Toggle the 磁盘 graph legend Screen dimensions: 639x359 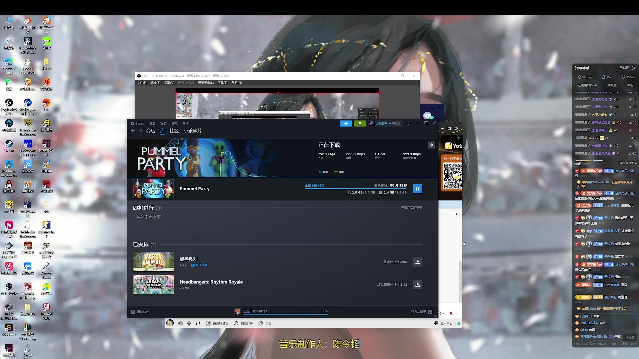[340, 172]
